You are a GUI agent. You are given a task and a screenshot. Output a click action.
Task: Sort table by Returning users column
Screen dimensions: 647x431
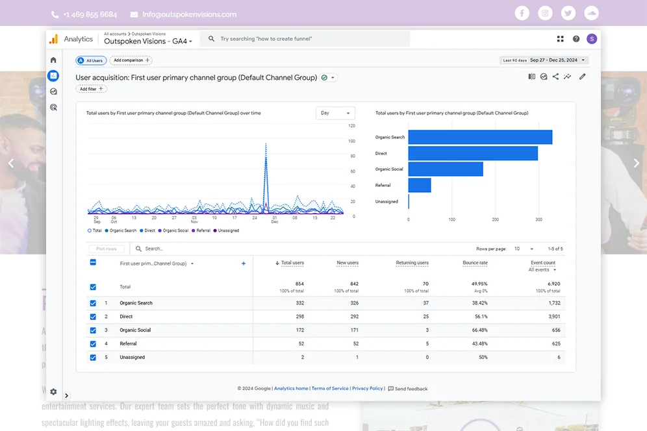point(412,263)
